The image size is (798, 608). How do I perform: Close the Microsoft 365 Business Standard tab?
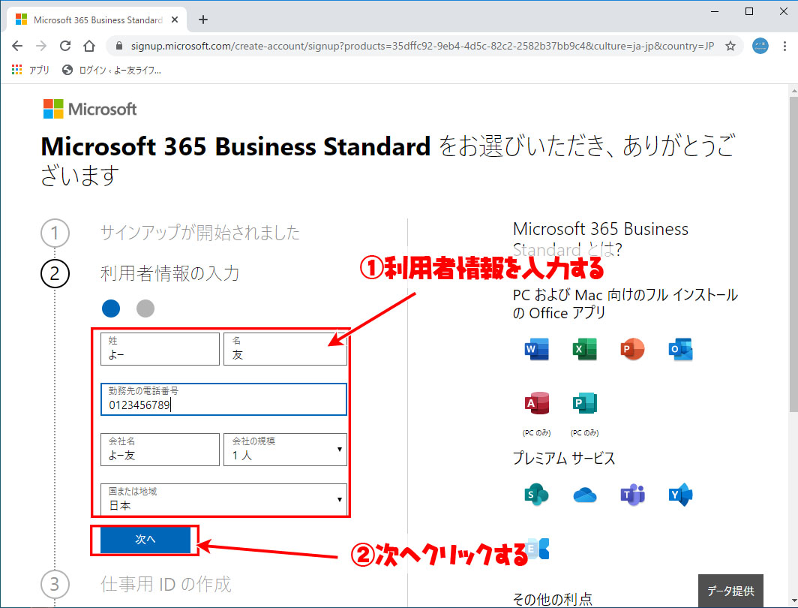[175, 20]
